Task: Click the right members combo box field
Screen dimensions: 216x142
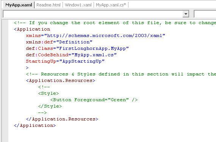Action: 205,14
